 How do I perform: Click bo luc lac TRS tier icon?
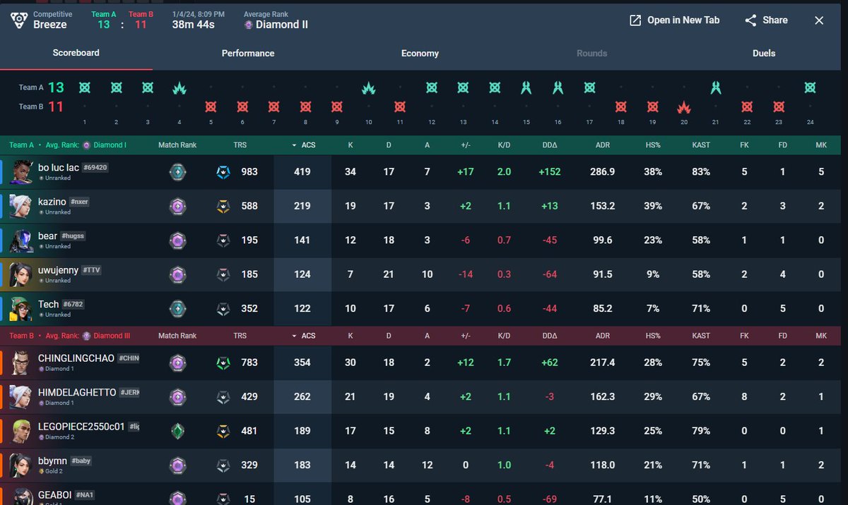tap(223, 172)
